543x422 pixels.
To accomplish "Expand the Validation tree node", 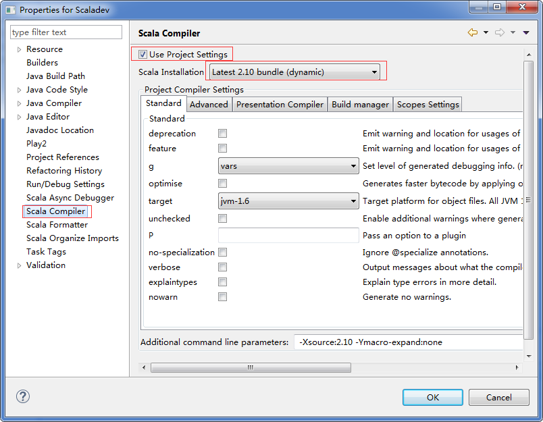I will (20, 265).
